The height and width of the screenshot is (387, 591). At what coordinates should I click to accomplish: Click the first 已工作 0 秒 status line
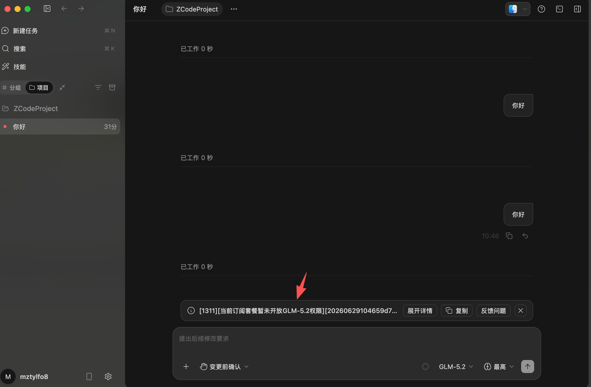click(x=197, y=49)
